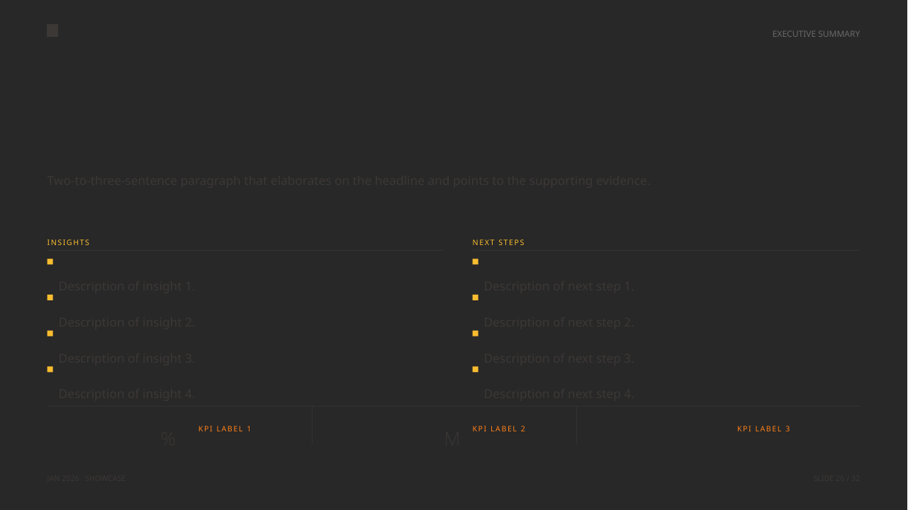The height and width of the screenshot is (510, 908).
Task: Select the 'EXECUTIVE SUMMARY' header label
Action: 816,34
